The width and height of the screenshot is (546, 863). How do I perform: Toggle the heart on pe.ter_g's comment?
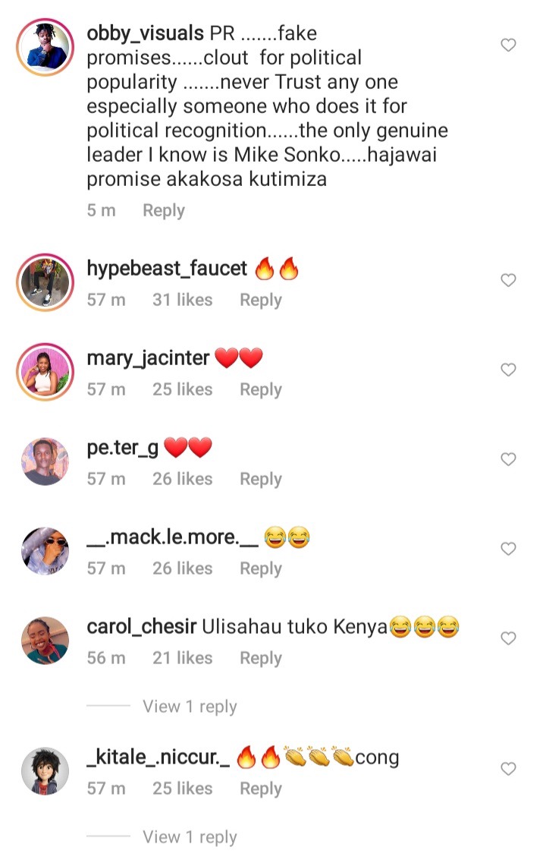(508, 459)
